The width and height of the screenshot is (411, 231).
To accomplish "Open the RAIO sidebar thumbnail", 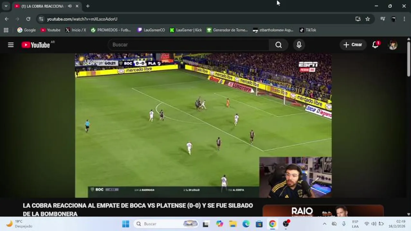I will (323, 211).
